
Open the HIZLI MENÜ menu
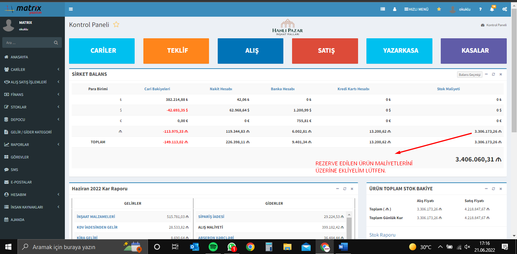[416, 9]
